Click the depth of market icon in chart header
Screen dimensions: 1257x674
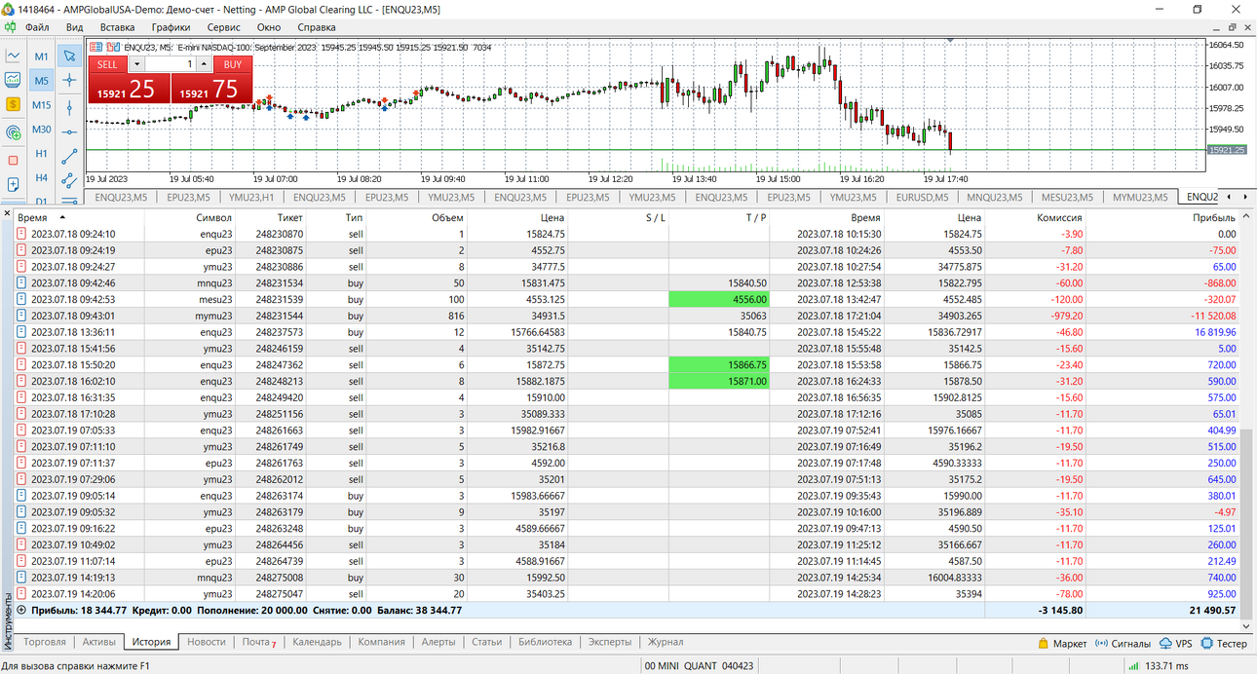(113, 46)
